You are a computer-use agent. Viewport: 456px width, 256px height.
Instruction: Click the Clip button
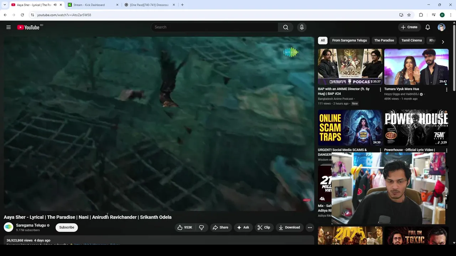pyautogui.click(x=264, y=228)
